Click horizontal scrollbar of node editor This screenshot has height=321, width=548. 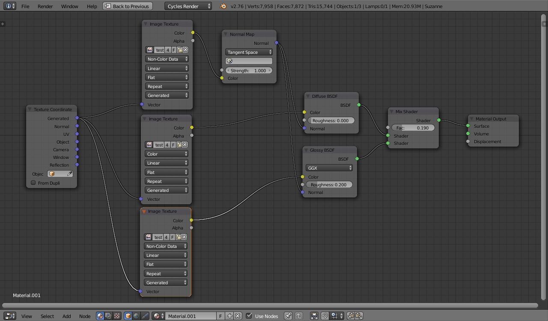[x=271, y=306]
